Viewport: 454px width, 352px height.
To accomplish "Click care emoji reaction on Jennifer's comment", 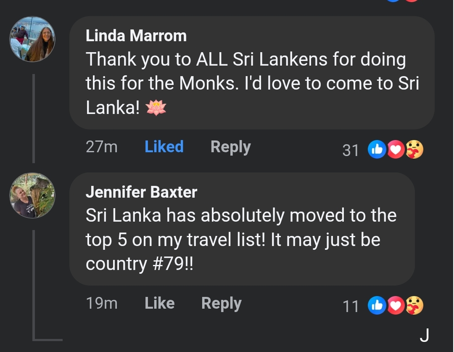I will click(x=414, y=305).
